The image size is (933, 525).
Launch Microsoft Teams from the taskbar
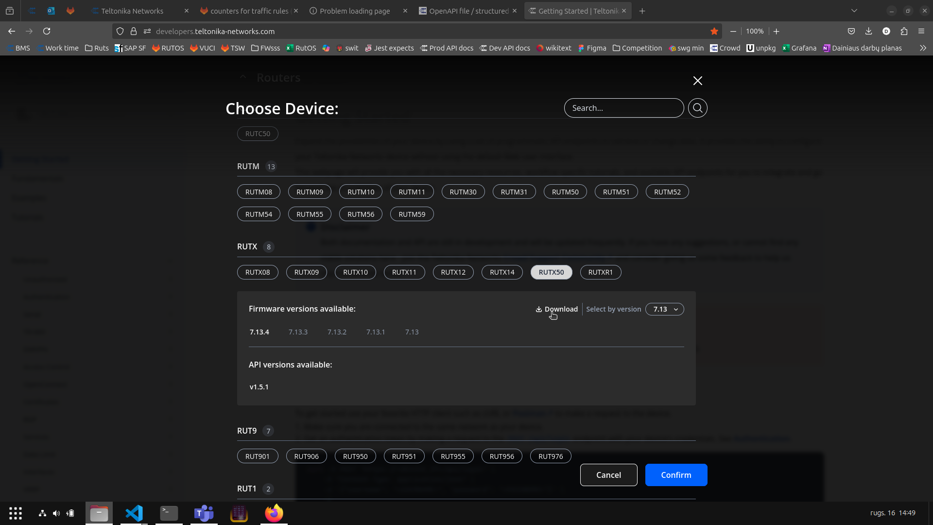tap(204, 513)
